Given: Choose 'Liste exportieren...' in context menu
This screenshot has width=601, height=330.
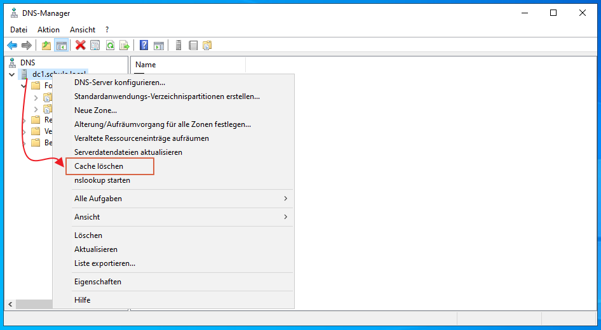Looking at the screenshot, I should click(x=173, y=263).
